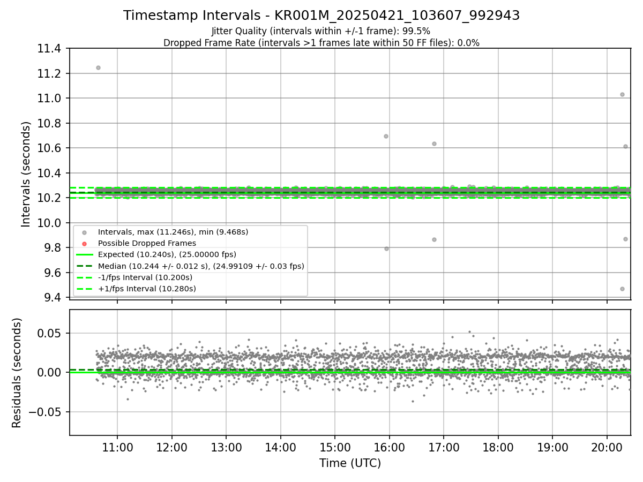Click legend entry 'Median (10.244 +/- 0.012 s)'
Viewport: 643px width, 482px height.
point(201,266)
